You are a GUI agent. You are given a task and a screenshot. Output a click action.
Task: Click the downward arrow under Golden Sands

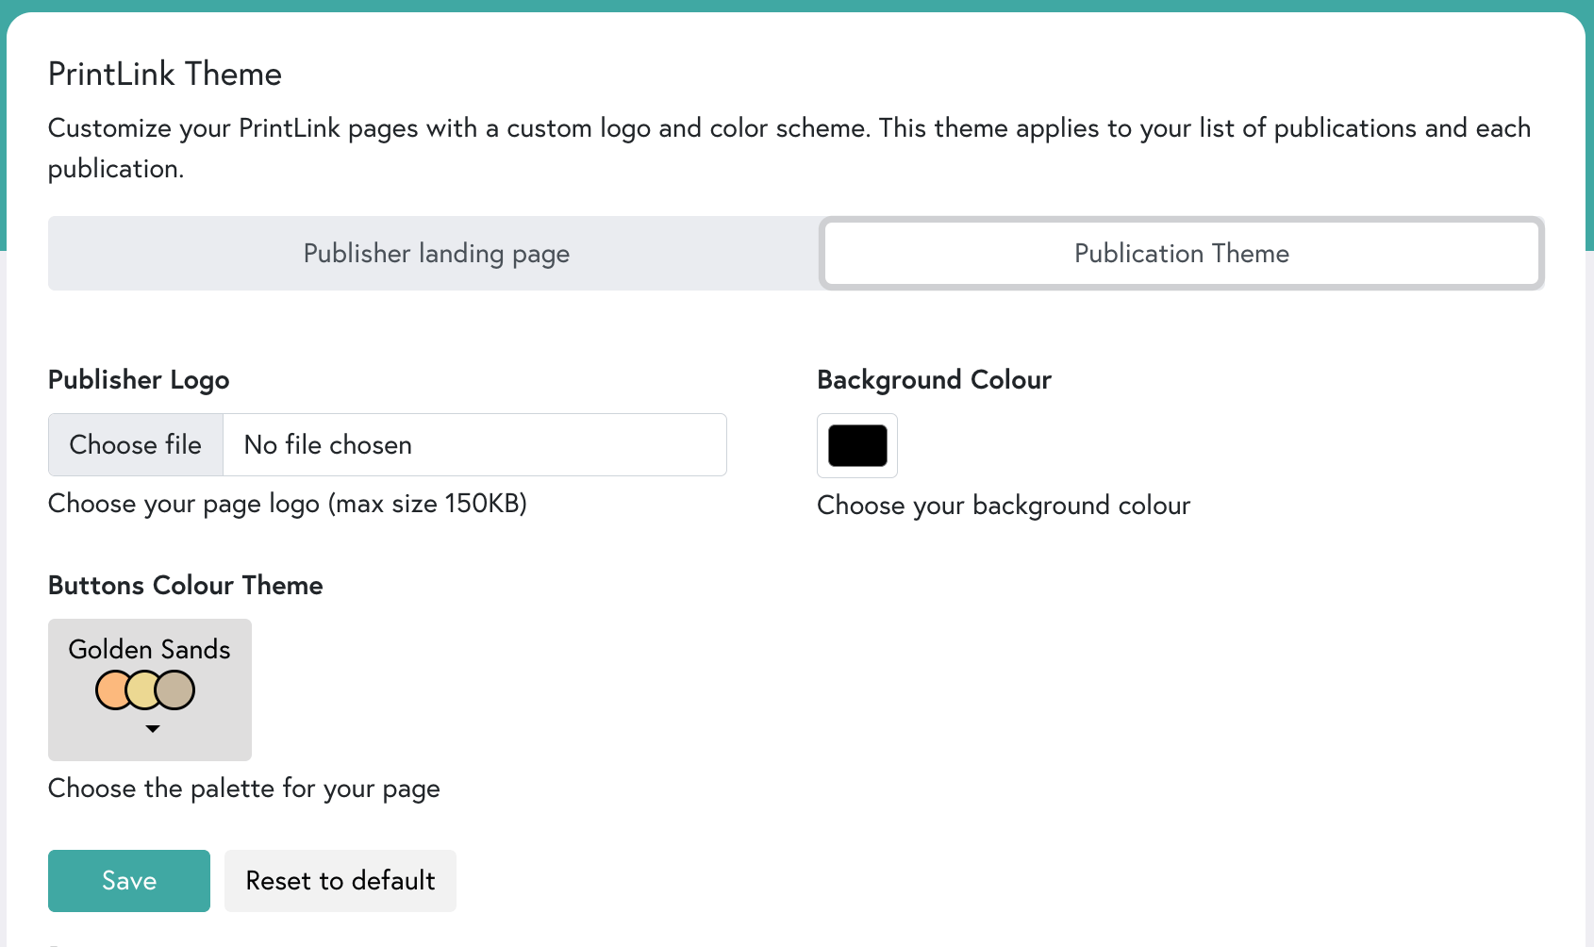153,729
